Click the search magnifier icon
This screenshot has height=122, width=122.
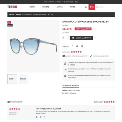click(97, 7)
